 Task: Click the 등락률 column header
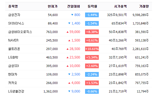(92, 6)
